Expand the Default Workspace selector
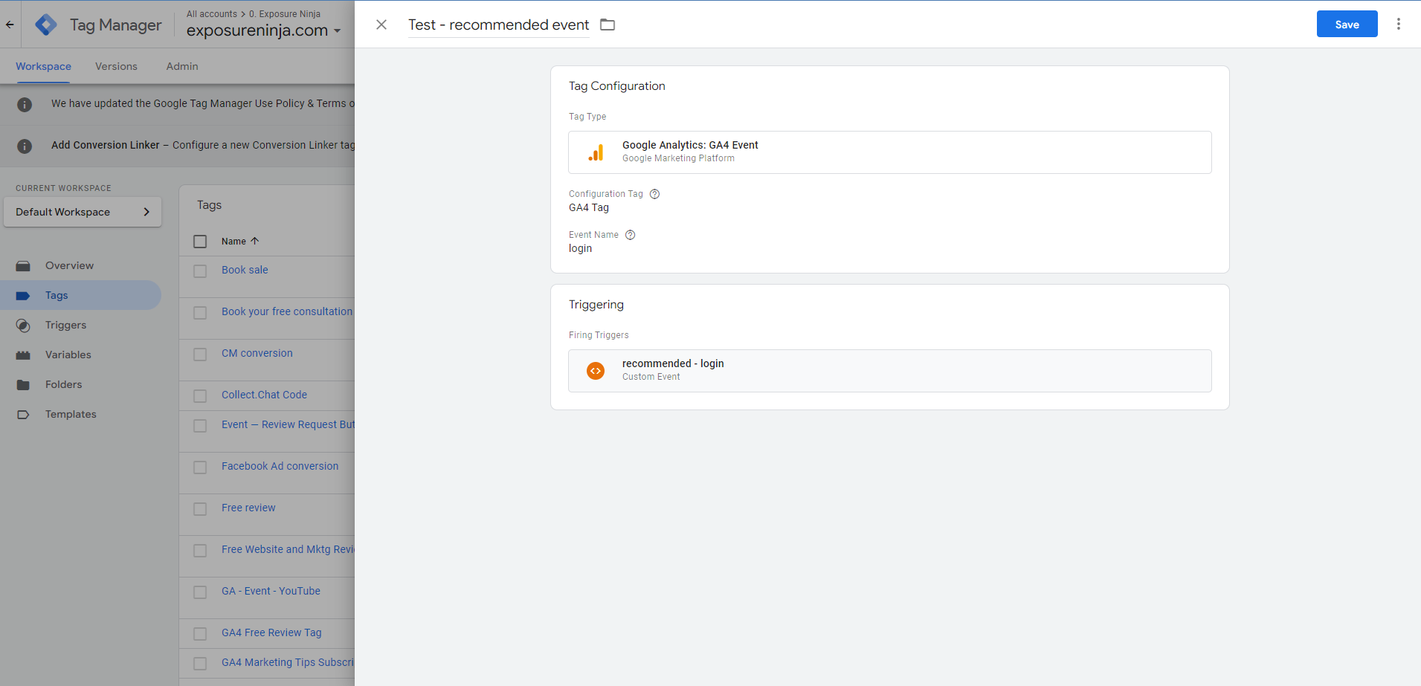 point(83,212)
